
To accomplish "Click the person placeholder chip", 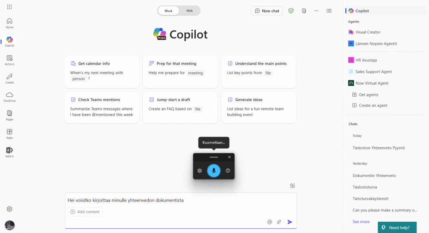I will coord(78,79).
